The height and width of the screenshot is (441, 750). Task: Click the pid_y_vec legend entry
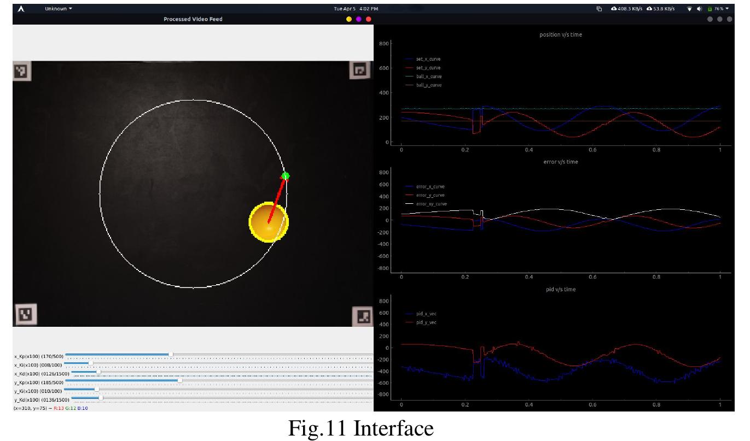click(420, 322)
